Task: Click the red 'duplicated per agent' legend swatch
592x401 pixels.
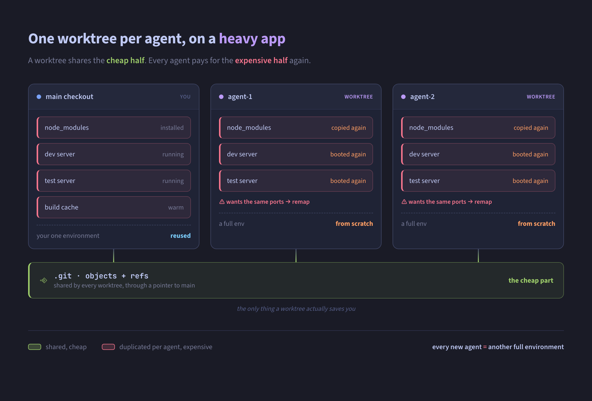Action: point(108,347)
